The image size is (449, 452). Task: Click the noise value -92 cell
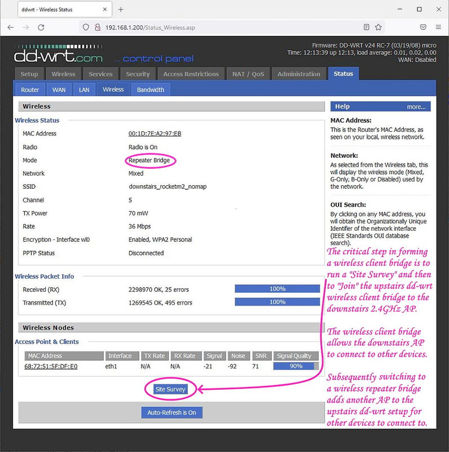(232, 366)
